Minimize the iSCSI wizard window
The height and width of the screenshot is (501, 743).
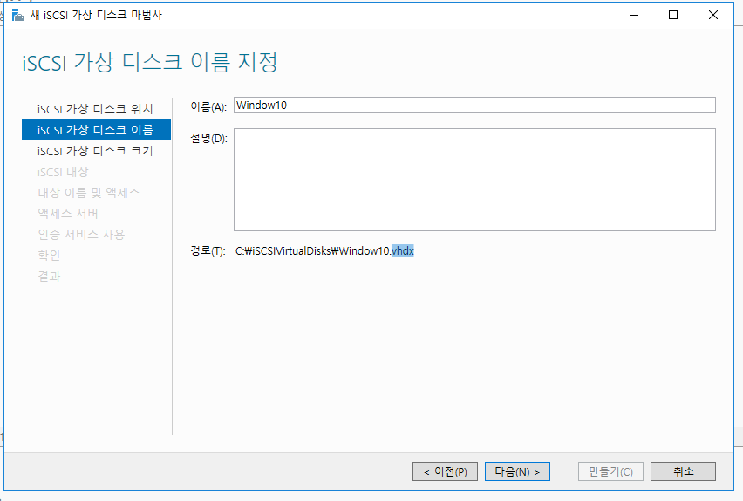634,15
